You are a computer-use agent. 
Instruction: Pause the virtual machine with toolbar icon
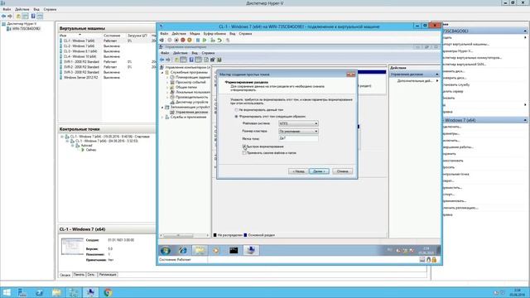point(198,41)
